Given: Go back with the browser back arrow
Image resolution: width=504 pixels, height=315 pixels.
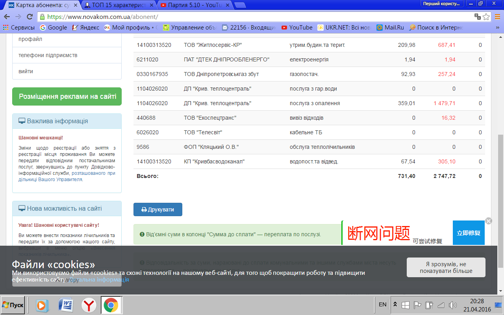Looking at the screenshot, I should (x=7, y=17).
